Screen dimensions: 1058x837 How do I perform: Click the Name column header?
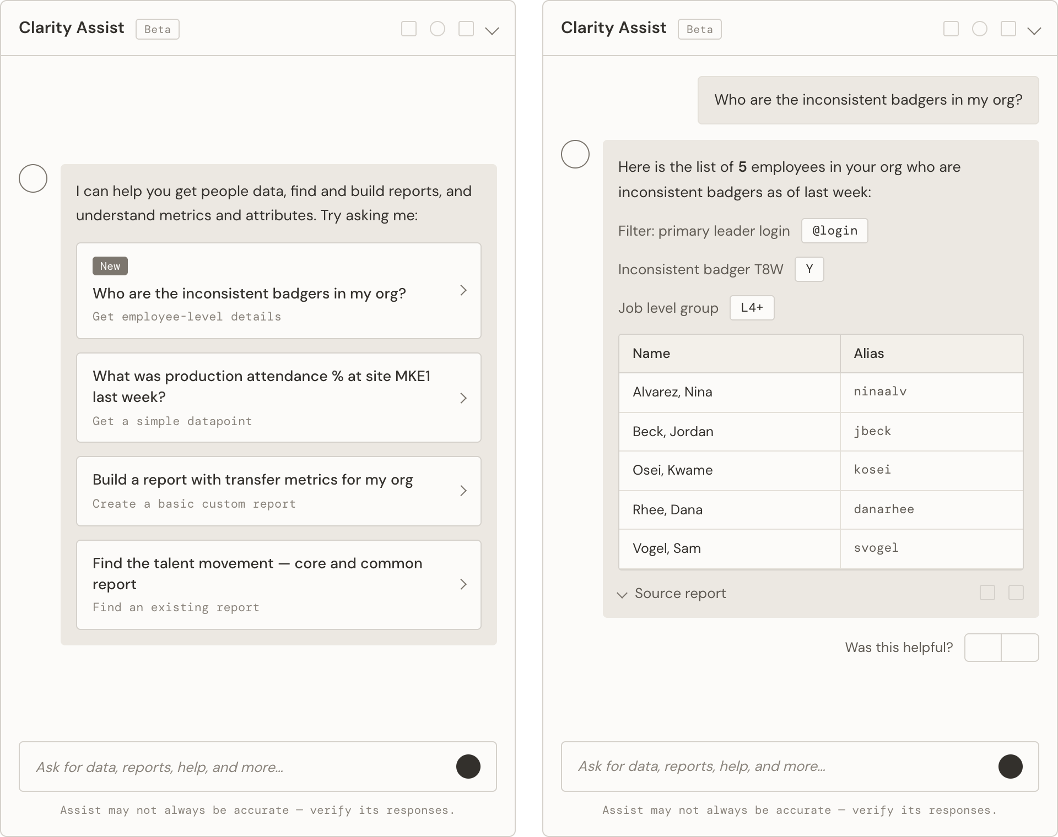tap(730, 354)
